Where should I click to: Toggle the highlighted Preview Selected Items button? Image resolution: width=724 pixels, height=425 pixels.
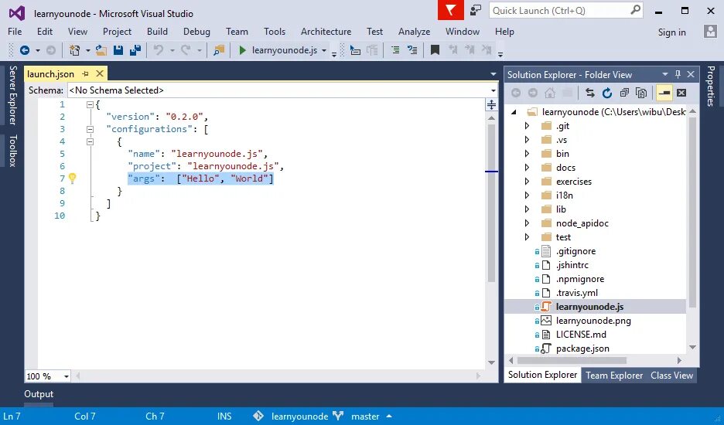pyautogui.click(x=664, y=93)
